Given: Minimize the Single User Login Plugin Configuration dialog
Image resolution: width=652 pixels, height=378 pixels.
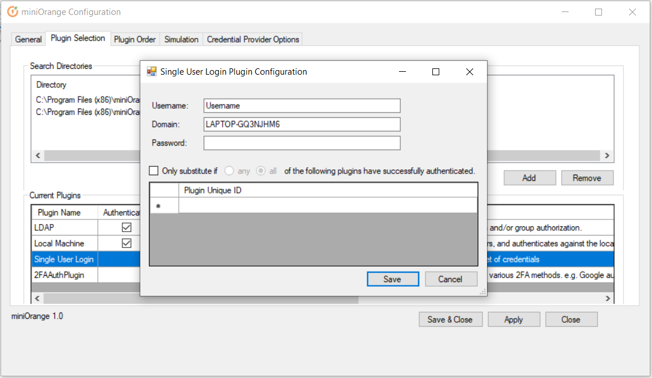Looking at the screenshot, I should pyautogui.click(x=402, y=72).
